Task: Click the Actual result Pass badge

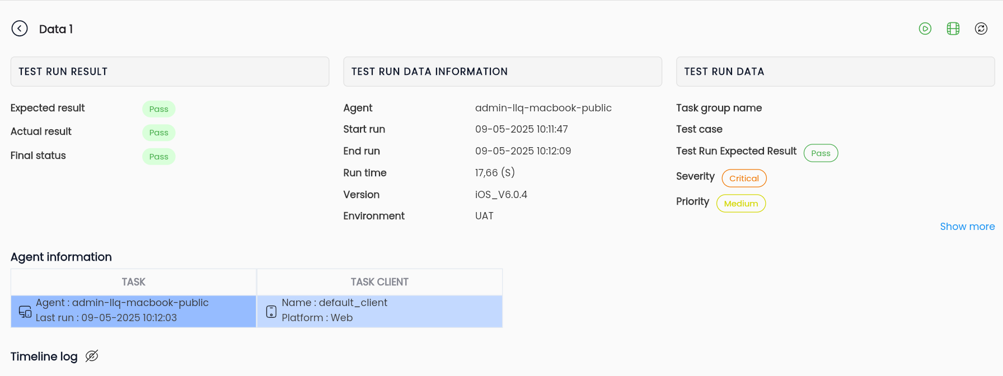Action: coord(159,133)
